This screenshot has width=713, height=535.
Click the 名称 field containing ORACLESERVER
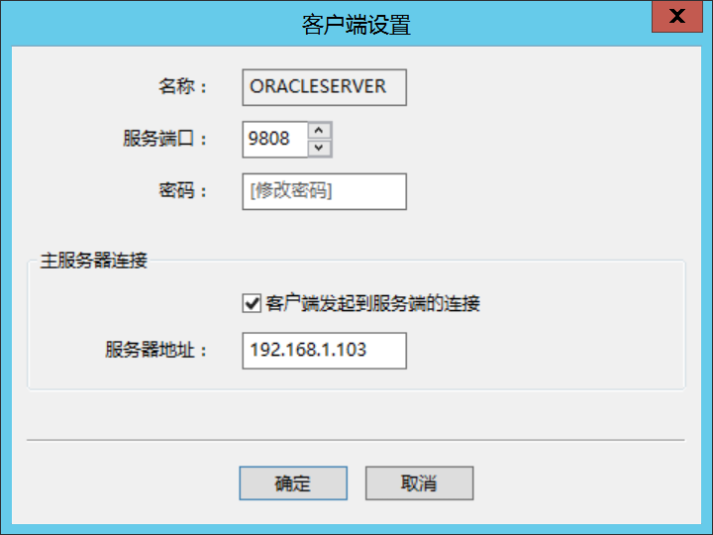324,86
